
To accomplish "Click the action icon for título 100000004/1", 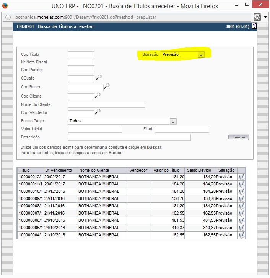I will tap(241, 235).
